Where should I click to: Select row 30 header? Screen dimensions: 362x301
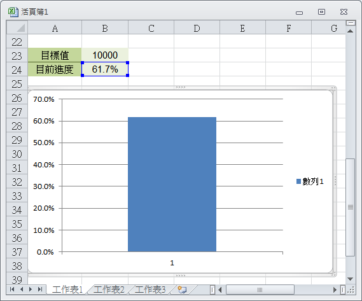17,154
